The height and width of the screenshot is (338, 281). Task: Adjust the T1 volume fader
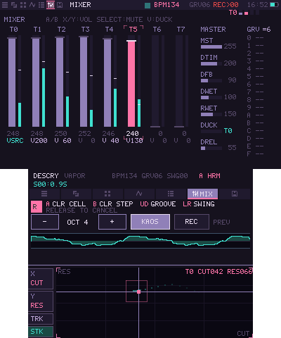(36, 82)
